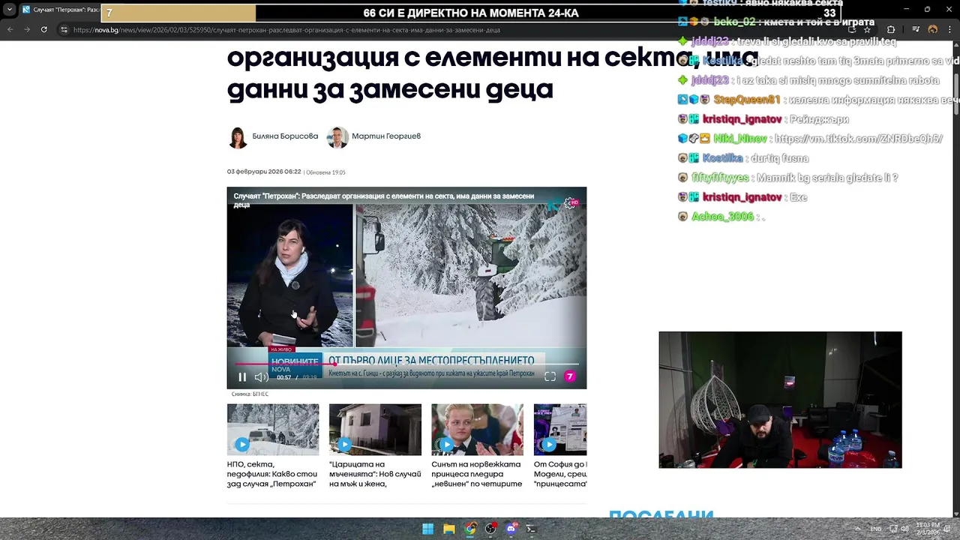The height and width of the screenshot is (540, 960).
Task: Open the "Царицата на мъченията" headline link
Action: 373,474
